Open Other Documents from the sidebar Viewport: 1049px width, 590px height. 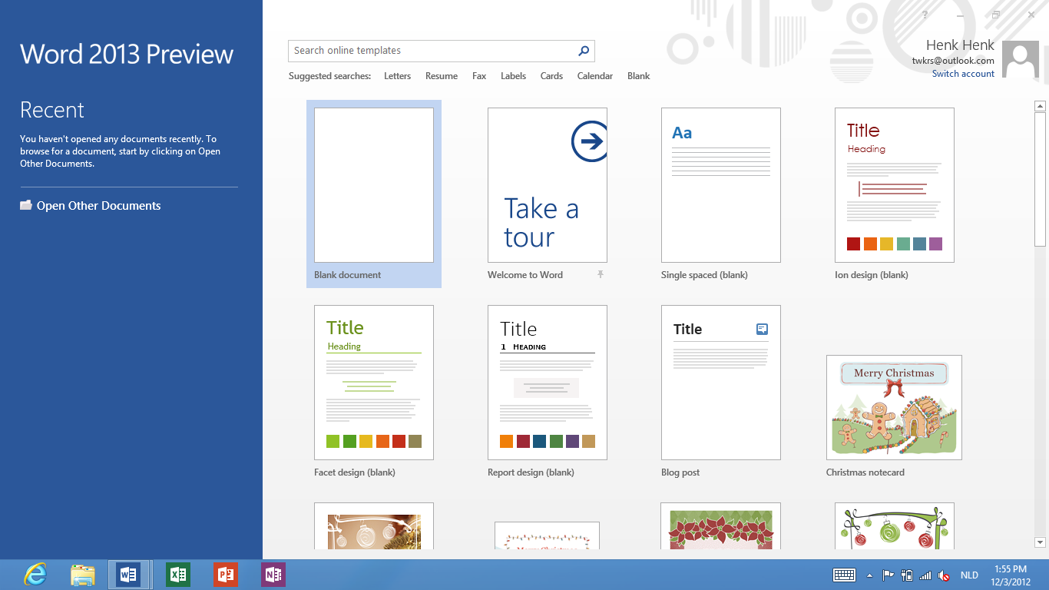91,206
